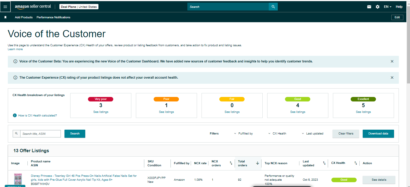Open the Help link in header
Image resolution: width=410 pixels, height=187 pixels.
(x=399, y=7)
